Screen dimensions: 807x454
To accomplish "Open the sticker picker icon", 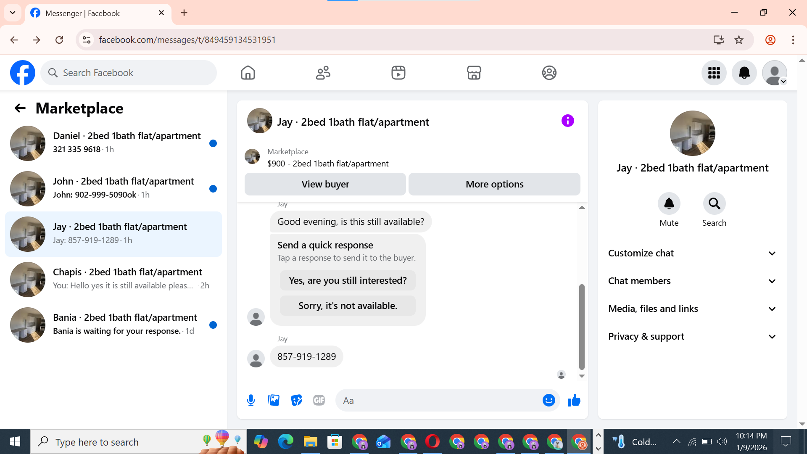I will coord(296,400).
